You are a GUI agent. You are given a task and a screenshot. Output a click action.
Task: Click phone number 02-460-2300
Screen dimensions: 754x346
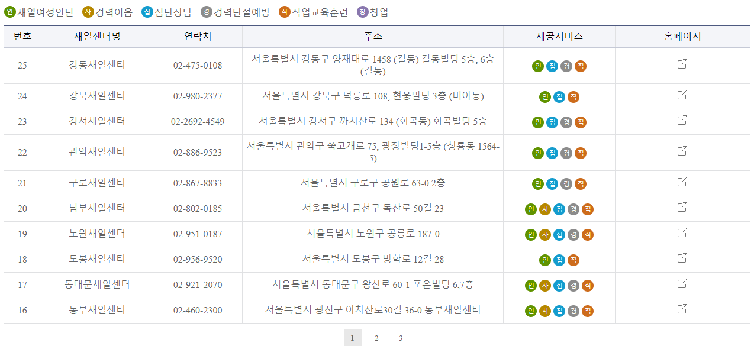pyautogui.click(x=198, y=311)
